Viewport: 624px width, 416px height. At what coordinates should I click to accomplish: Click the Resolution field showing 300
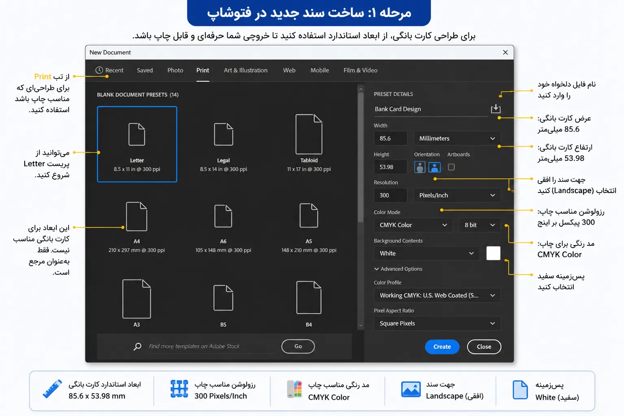[390, 195]
